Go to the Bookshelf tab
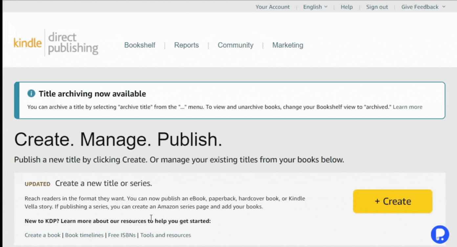The height and width of the screenshot is (247, 457). point(140,45)
